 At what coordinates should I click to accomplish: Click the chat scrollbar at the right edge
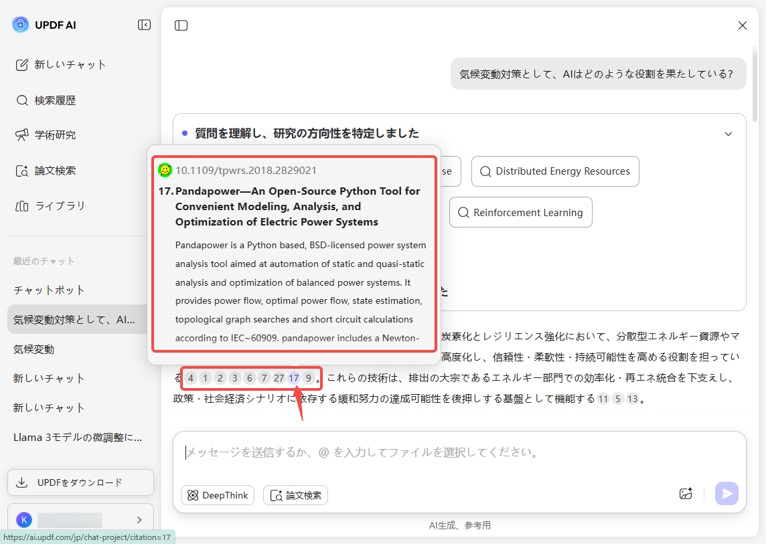755,83
